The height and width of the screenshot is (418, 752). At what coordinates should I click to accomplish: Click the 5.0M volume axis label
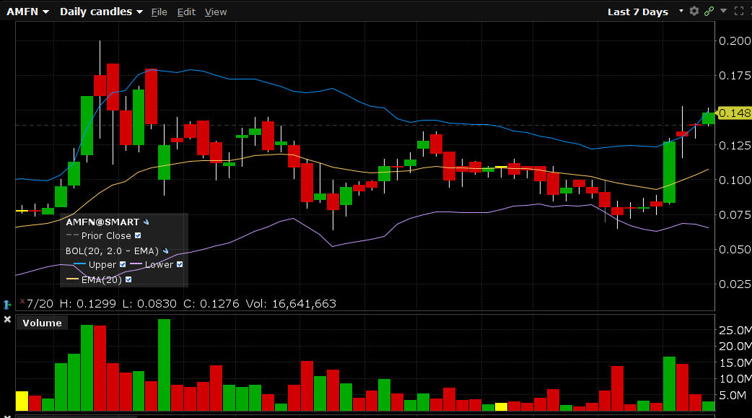coord(733,396)
